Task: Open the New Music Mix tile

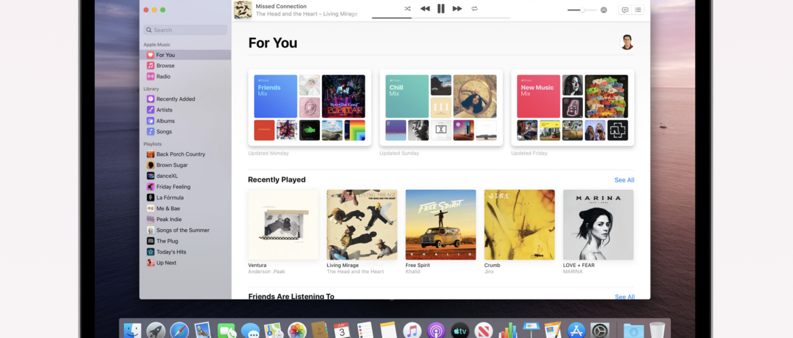Action: pos(573,107)
